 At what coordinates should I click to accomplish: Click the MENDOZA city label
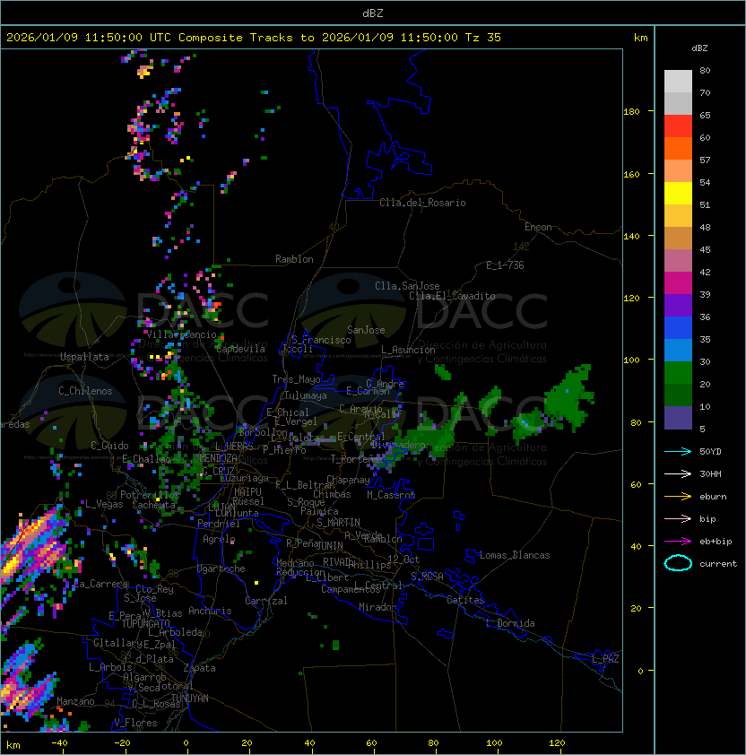coord(218,457)
